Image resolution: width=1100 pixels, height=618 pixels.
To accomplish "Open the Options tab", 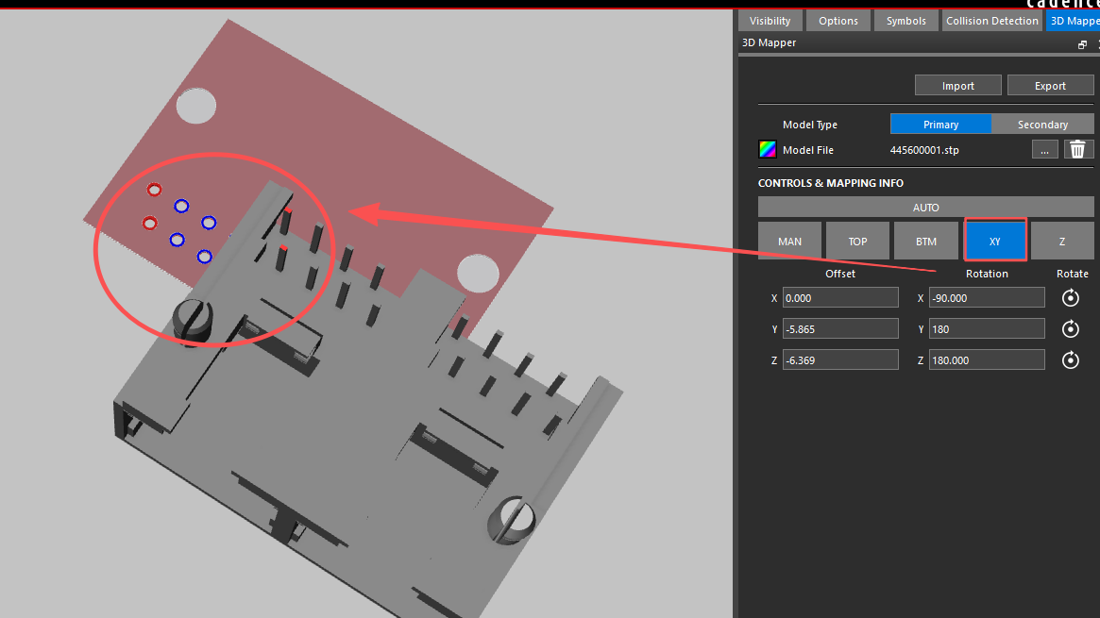I will coord(838,21).
